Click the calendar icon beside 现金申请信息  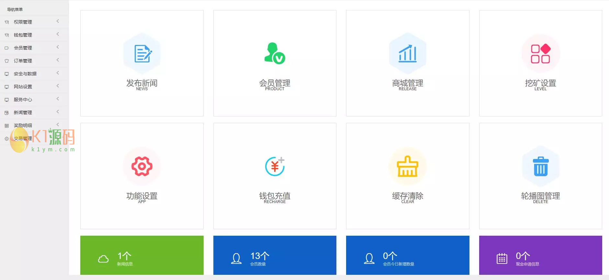[502, 259]
